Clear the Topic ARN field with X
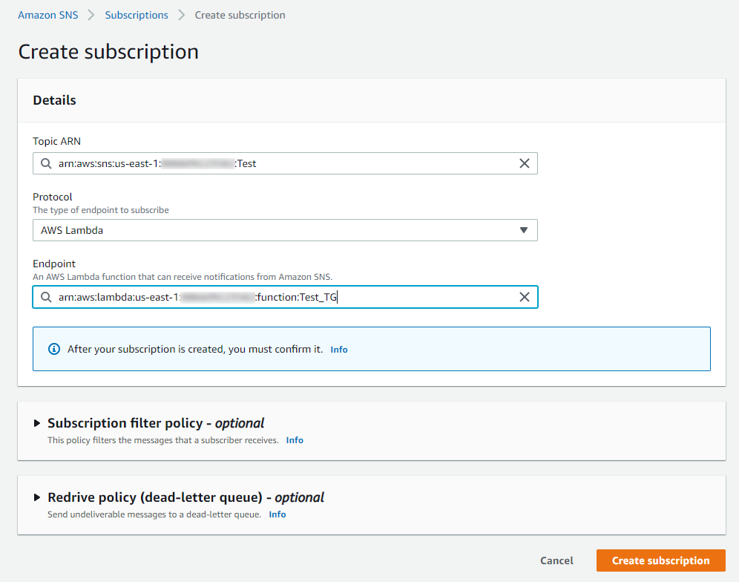 [524, 163]
